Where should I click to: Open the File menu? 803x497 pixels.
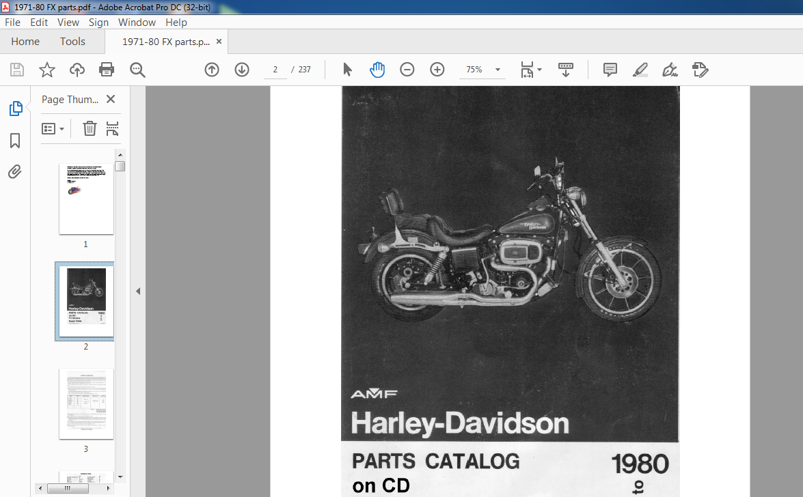12,23
